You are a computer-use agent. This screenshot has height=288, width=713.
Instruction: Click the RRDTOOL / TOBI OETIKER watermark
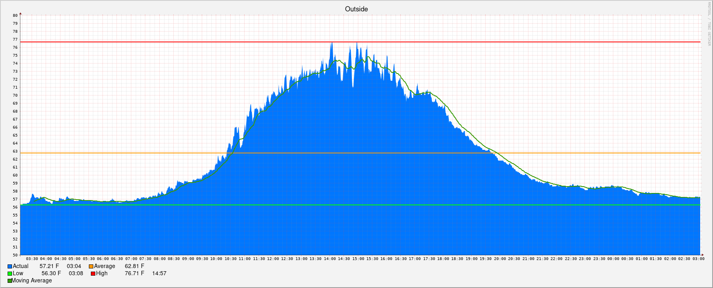708,24
